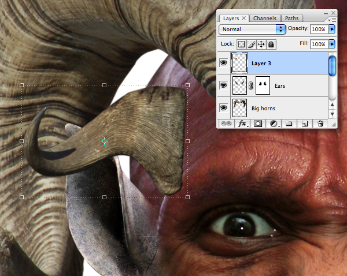Toggle lock all padlock icon

pos(271,44)
